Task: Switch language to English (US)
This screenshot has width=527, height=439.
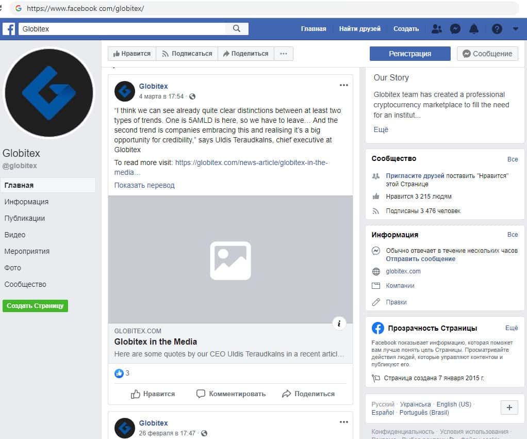Action: coord(454,404)
